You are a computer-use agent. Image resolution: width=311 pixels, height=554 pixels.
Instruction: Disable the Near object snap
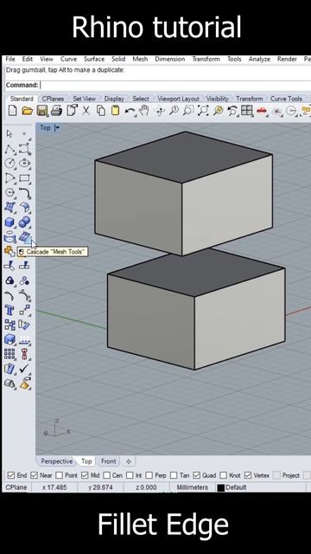click(34, 475)
